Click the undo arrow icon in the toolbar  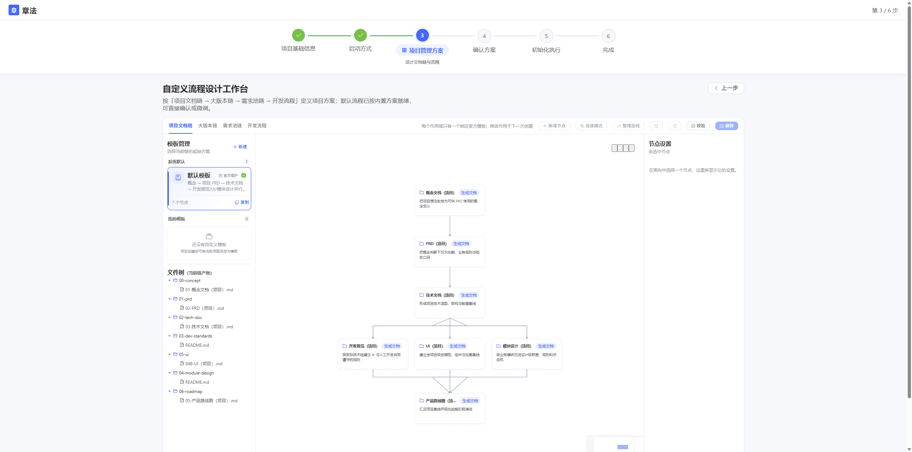(656, 126)
